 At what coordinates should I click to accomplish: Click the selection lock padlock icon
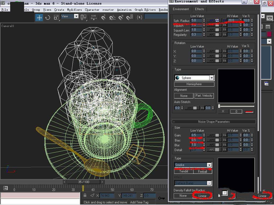(x=85, y=195)
